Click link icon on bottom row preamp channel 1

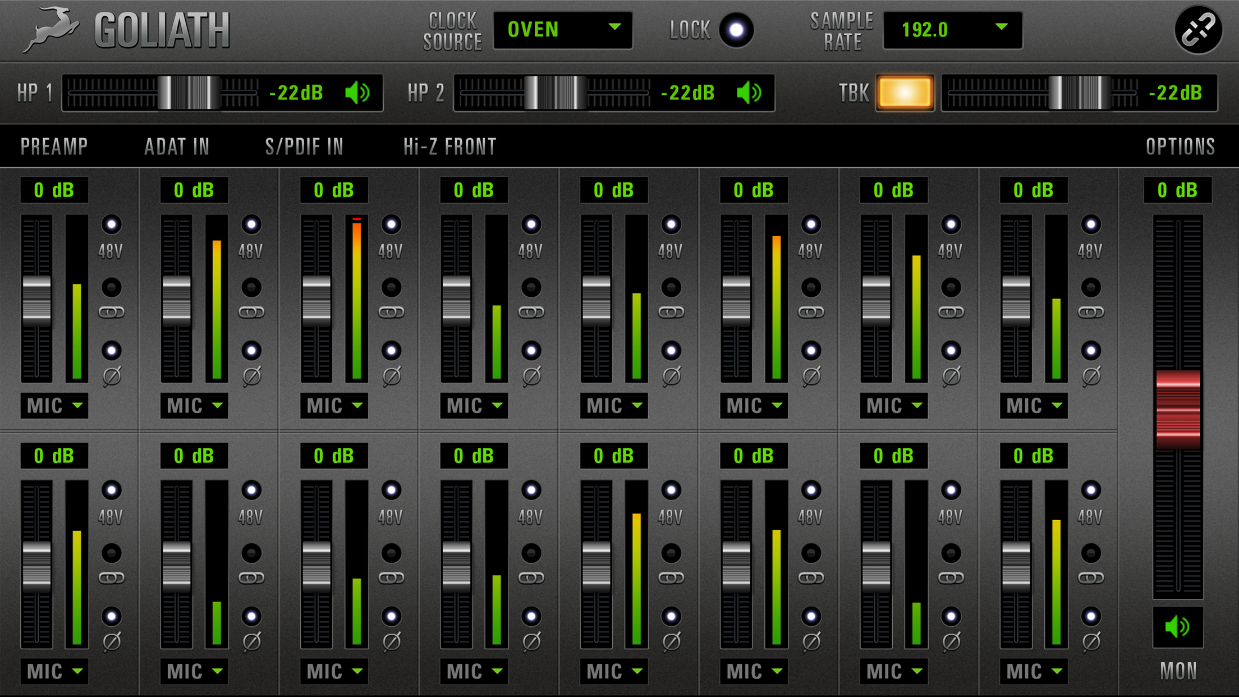[x=112, y=578]
